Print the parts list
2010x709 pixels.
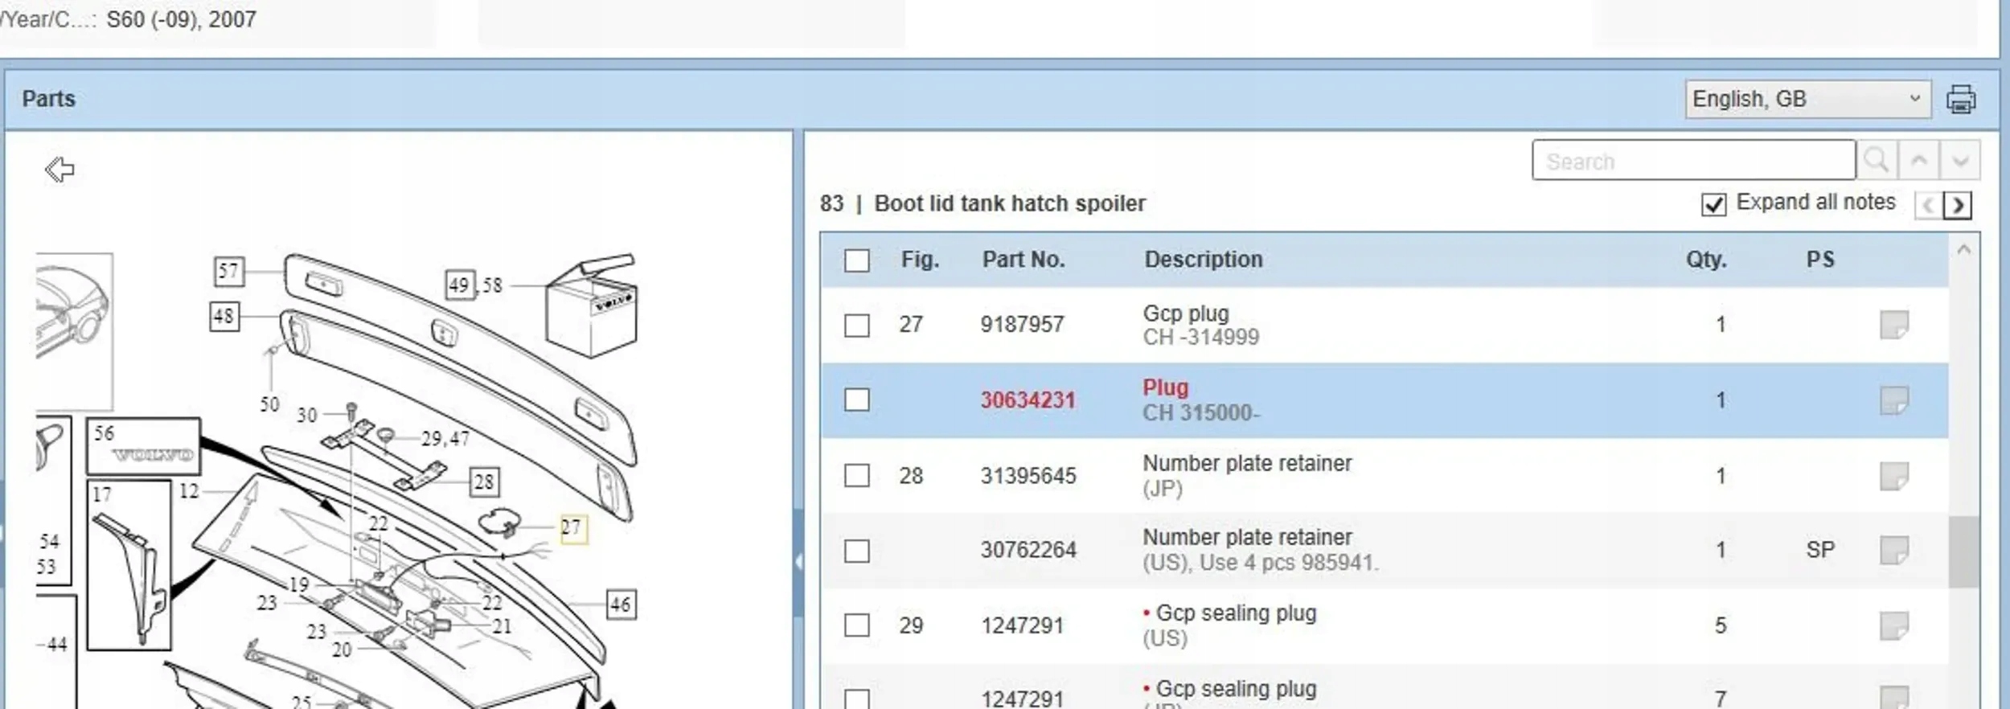coord(1960,100)
